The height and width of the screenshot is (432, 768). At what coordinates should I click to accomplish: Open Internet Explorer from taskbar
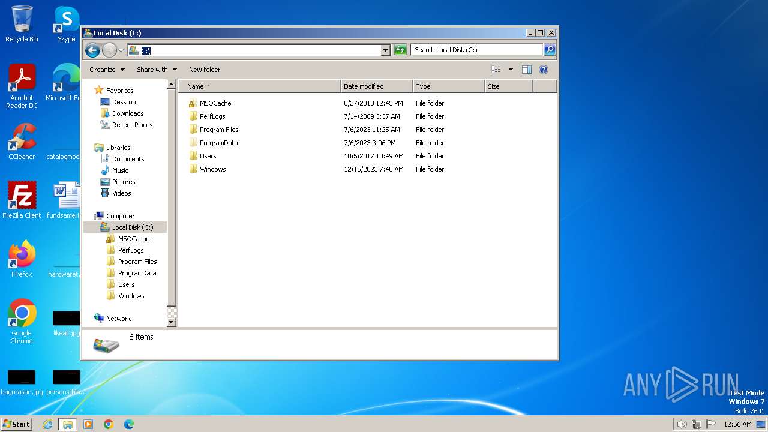click(x=47, y=424)
